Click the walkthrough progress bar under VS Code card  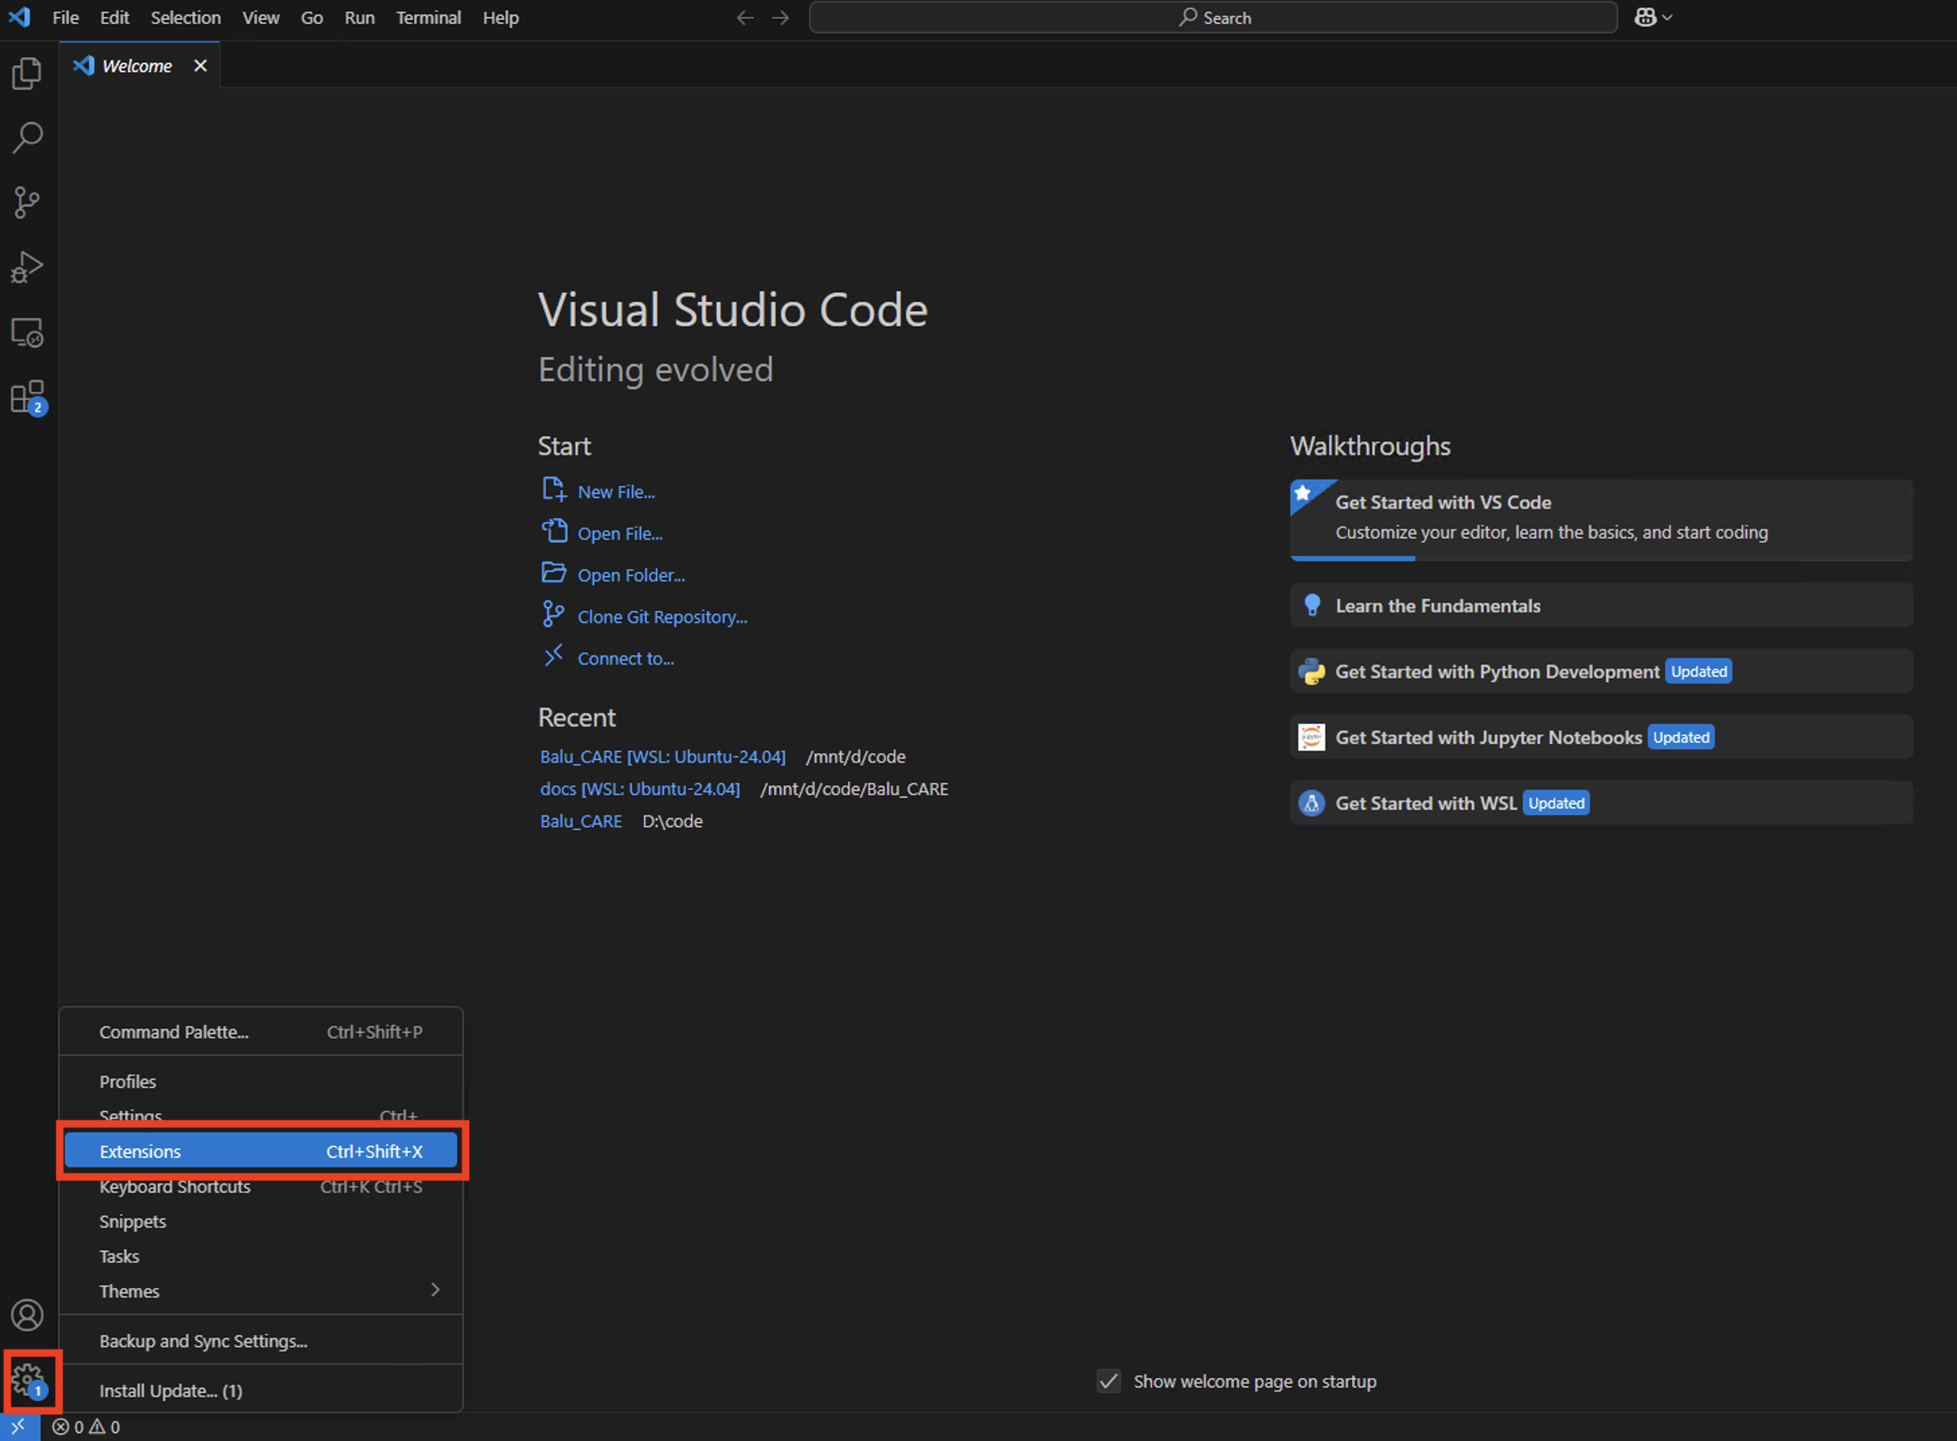tap(1601, 559)
